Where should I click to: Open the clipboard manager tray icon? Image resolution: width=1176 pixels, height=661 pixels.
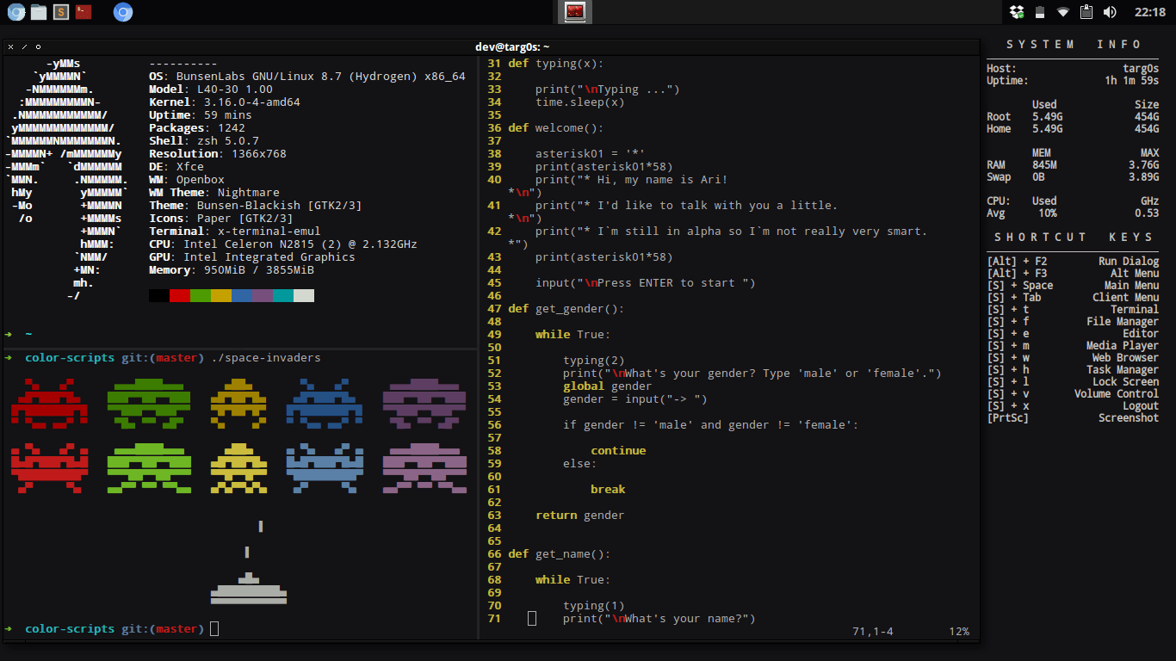click(1086, 12)
